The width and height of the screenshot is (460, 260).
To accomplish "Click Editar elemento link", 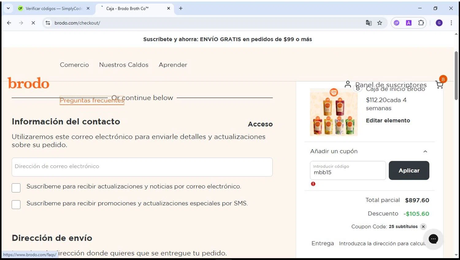I will (x=388, y=120).
